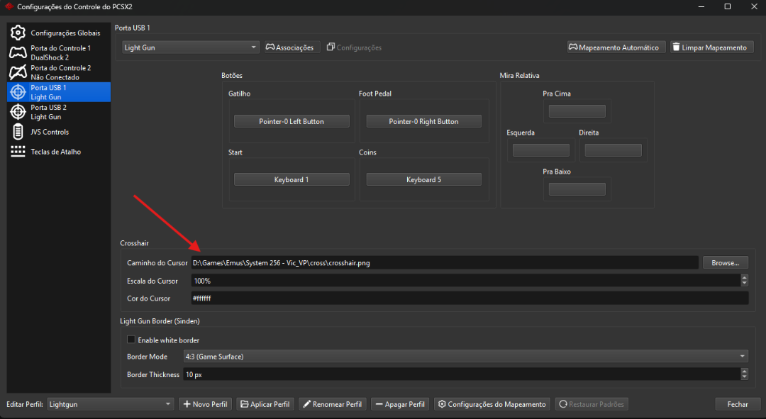Select the Não Conectado controller port 2 entry

coord(59,72)
